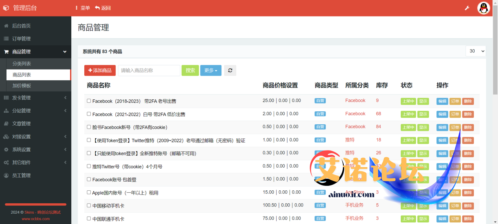Open the Skins - 鸣创论坛测试 footer link

point(42,212)
